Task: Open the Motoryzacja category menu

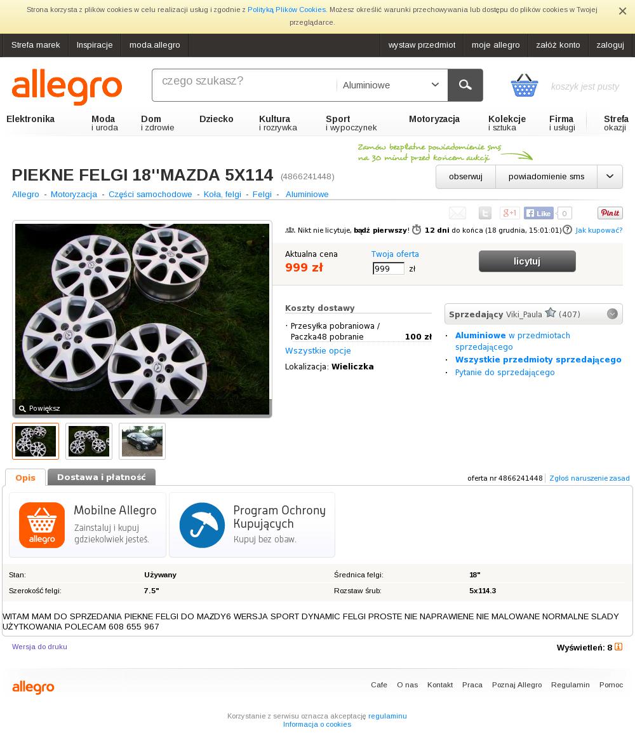Action: coord(434,119)
